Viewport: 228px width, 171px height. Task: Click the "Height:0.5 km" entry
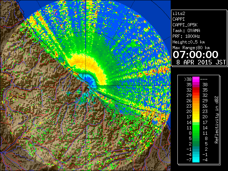(188, 42)
